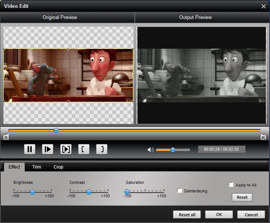Click the bottom-right crop handle

click(x=133, y=102)
